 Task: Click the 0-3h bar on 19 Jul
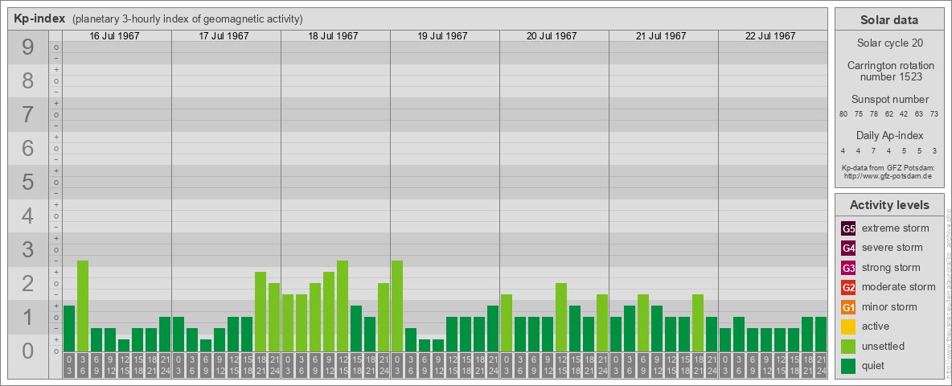tap(397, 306)
